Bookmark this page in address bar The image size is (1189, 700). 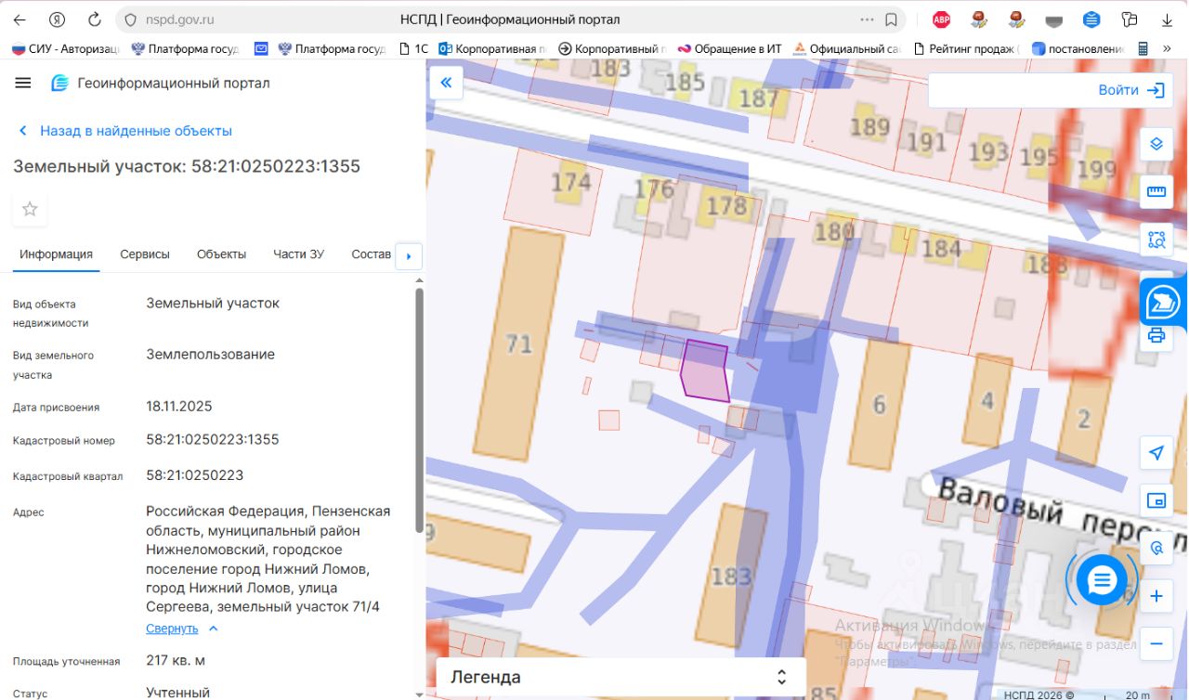pyautogui.click(x=891, y=19)
